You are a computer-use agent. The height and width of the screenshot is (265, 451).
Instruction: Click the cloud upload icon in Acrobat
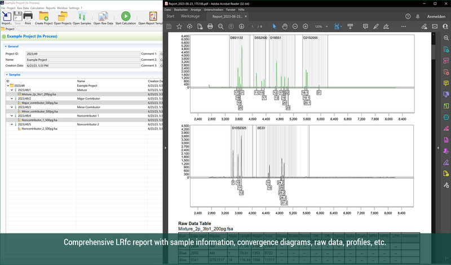(x=189, y=26)
